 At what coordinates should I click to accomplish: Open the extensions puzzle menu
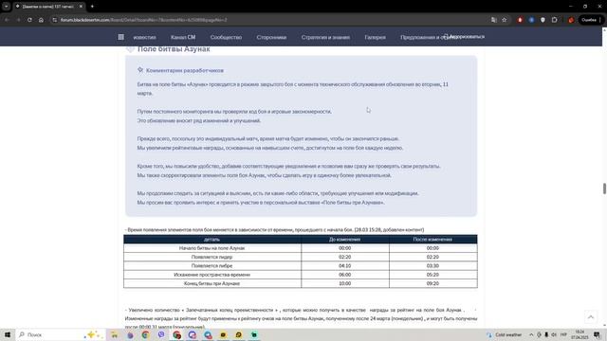(554, 20)
